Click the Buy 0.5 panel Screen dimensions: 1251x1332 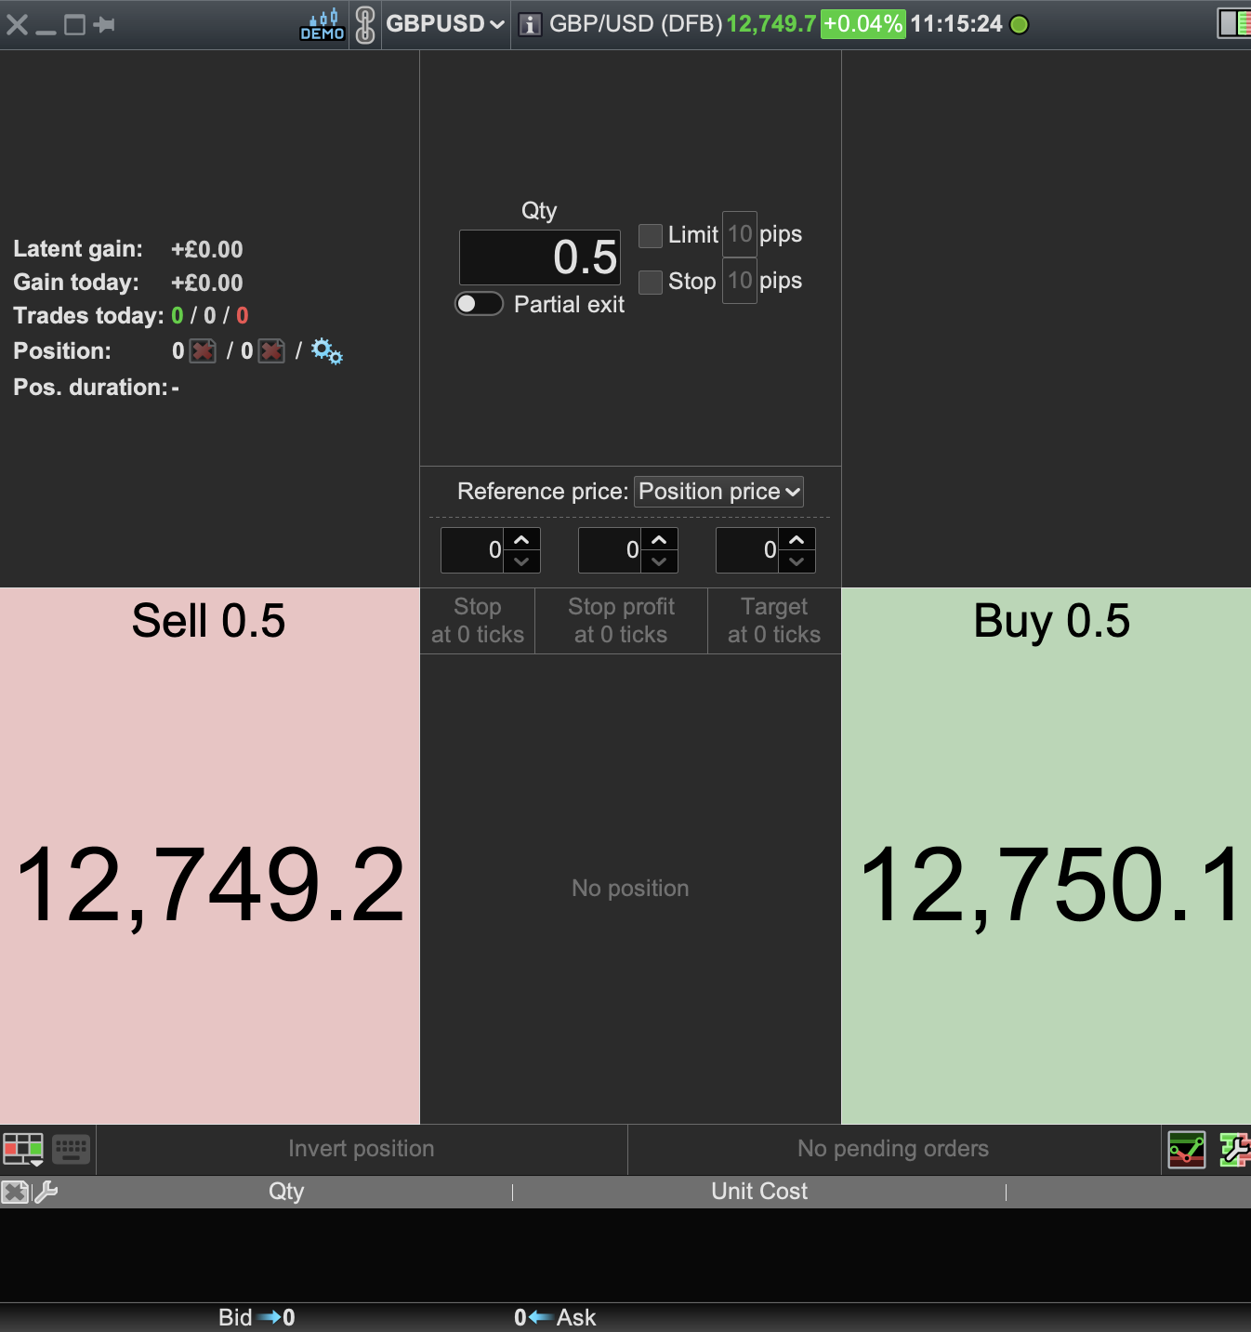(1046, 855)
